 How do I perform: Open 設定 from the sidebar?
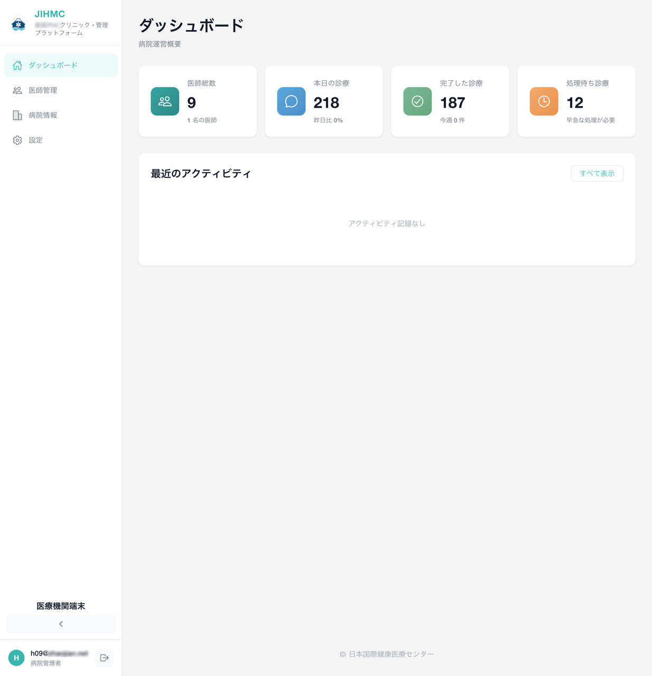click(x=35, y=140)
